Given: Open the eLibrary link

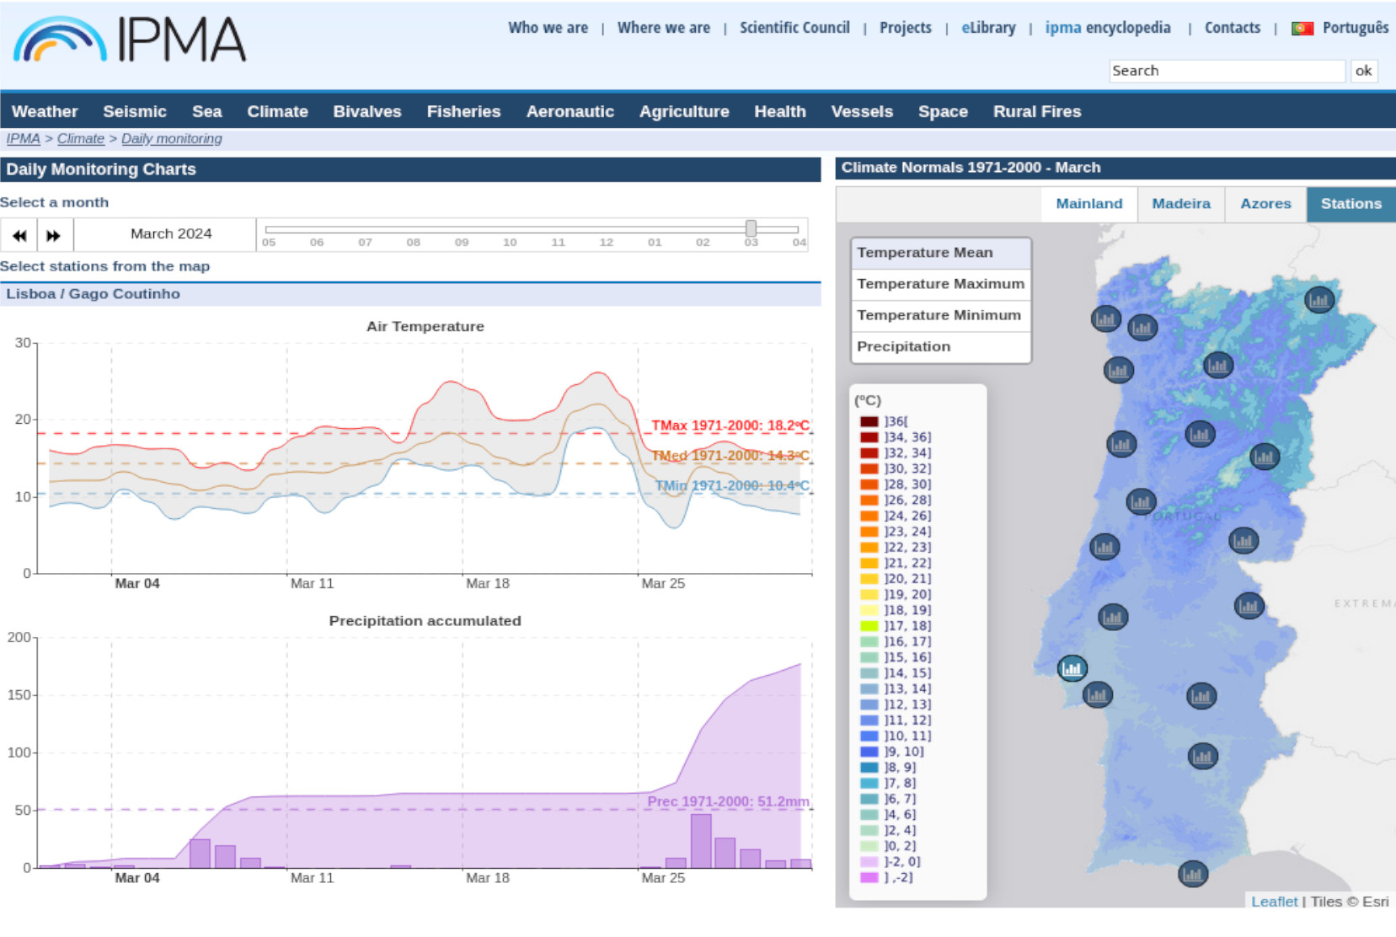Looking at the screenshot, I should pyautogui.click(x=988, y=28).
